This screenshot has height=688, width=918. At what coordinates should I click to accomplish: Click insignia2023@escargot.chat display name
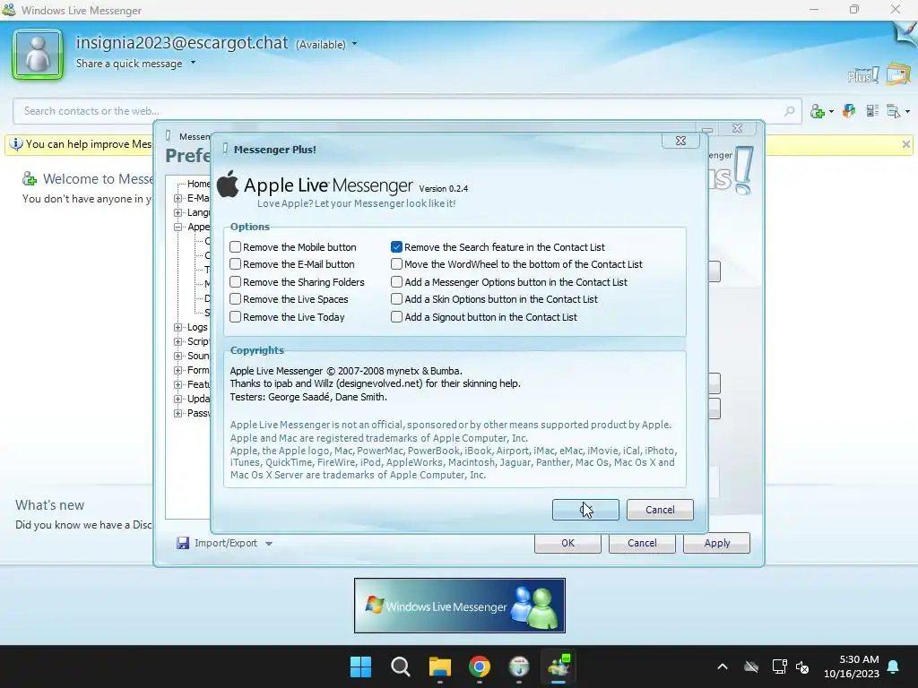click(x=182, y=43)
